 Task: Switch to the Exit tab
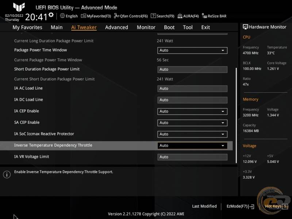pyautogui.click(x=205, y=27)
